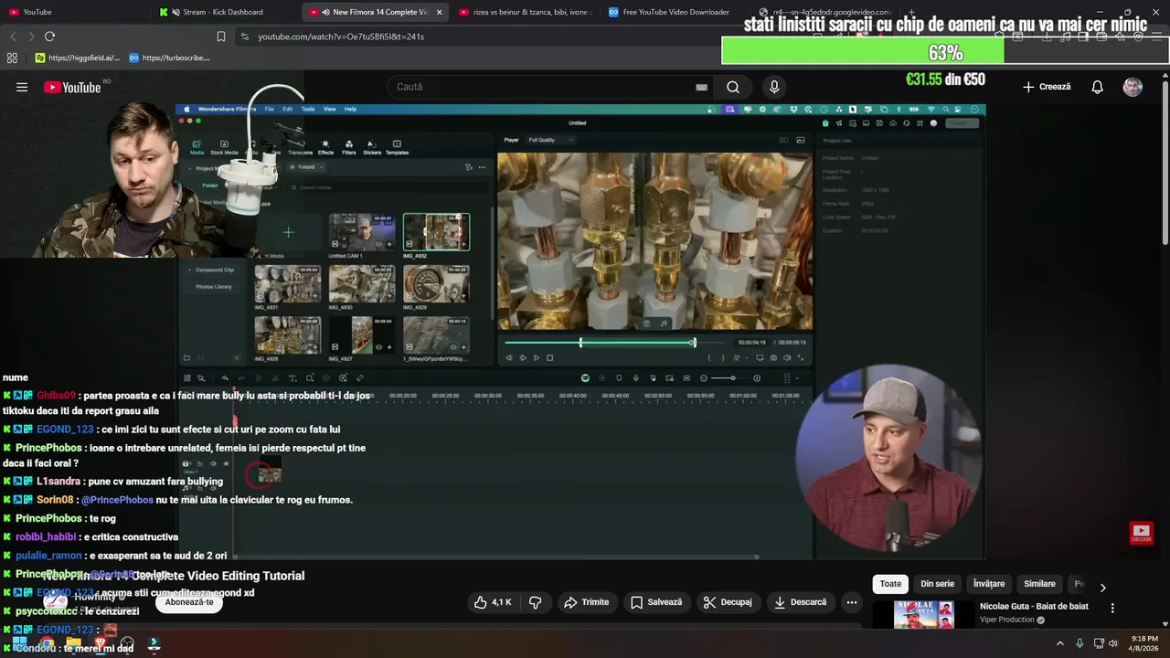Screen dimensions: 1170x658
Task: Open the YouTube account avatar menu
Action: 1133,87
